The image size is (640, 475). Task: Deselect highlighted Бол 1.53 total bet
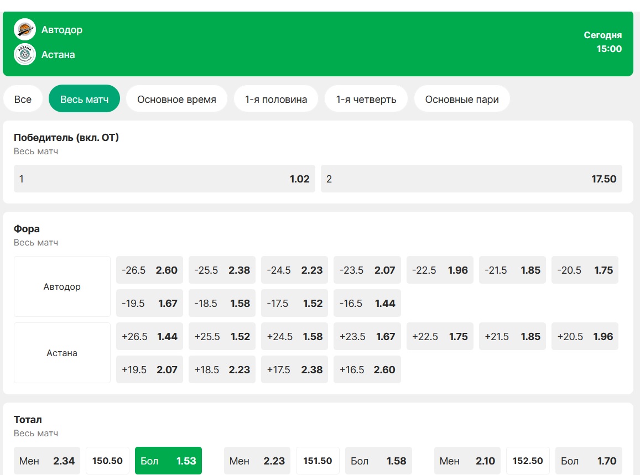click(168, 461)
